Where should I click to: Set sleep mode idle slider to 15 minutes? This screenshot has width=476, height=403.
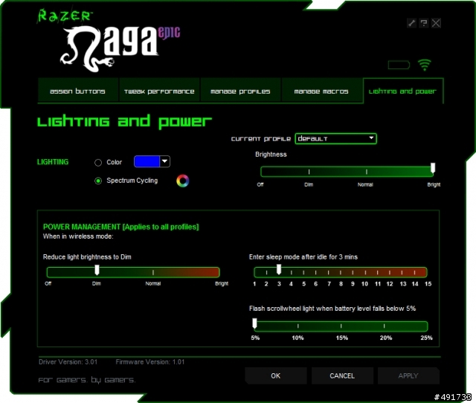click(426, 273)
